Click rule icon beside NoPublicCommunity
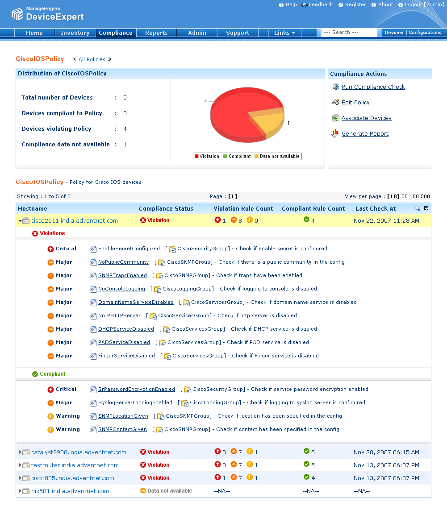Image resolution: width=447 pixels, height=506 pixels. [x=93, y=262]
